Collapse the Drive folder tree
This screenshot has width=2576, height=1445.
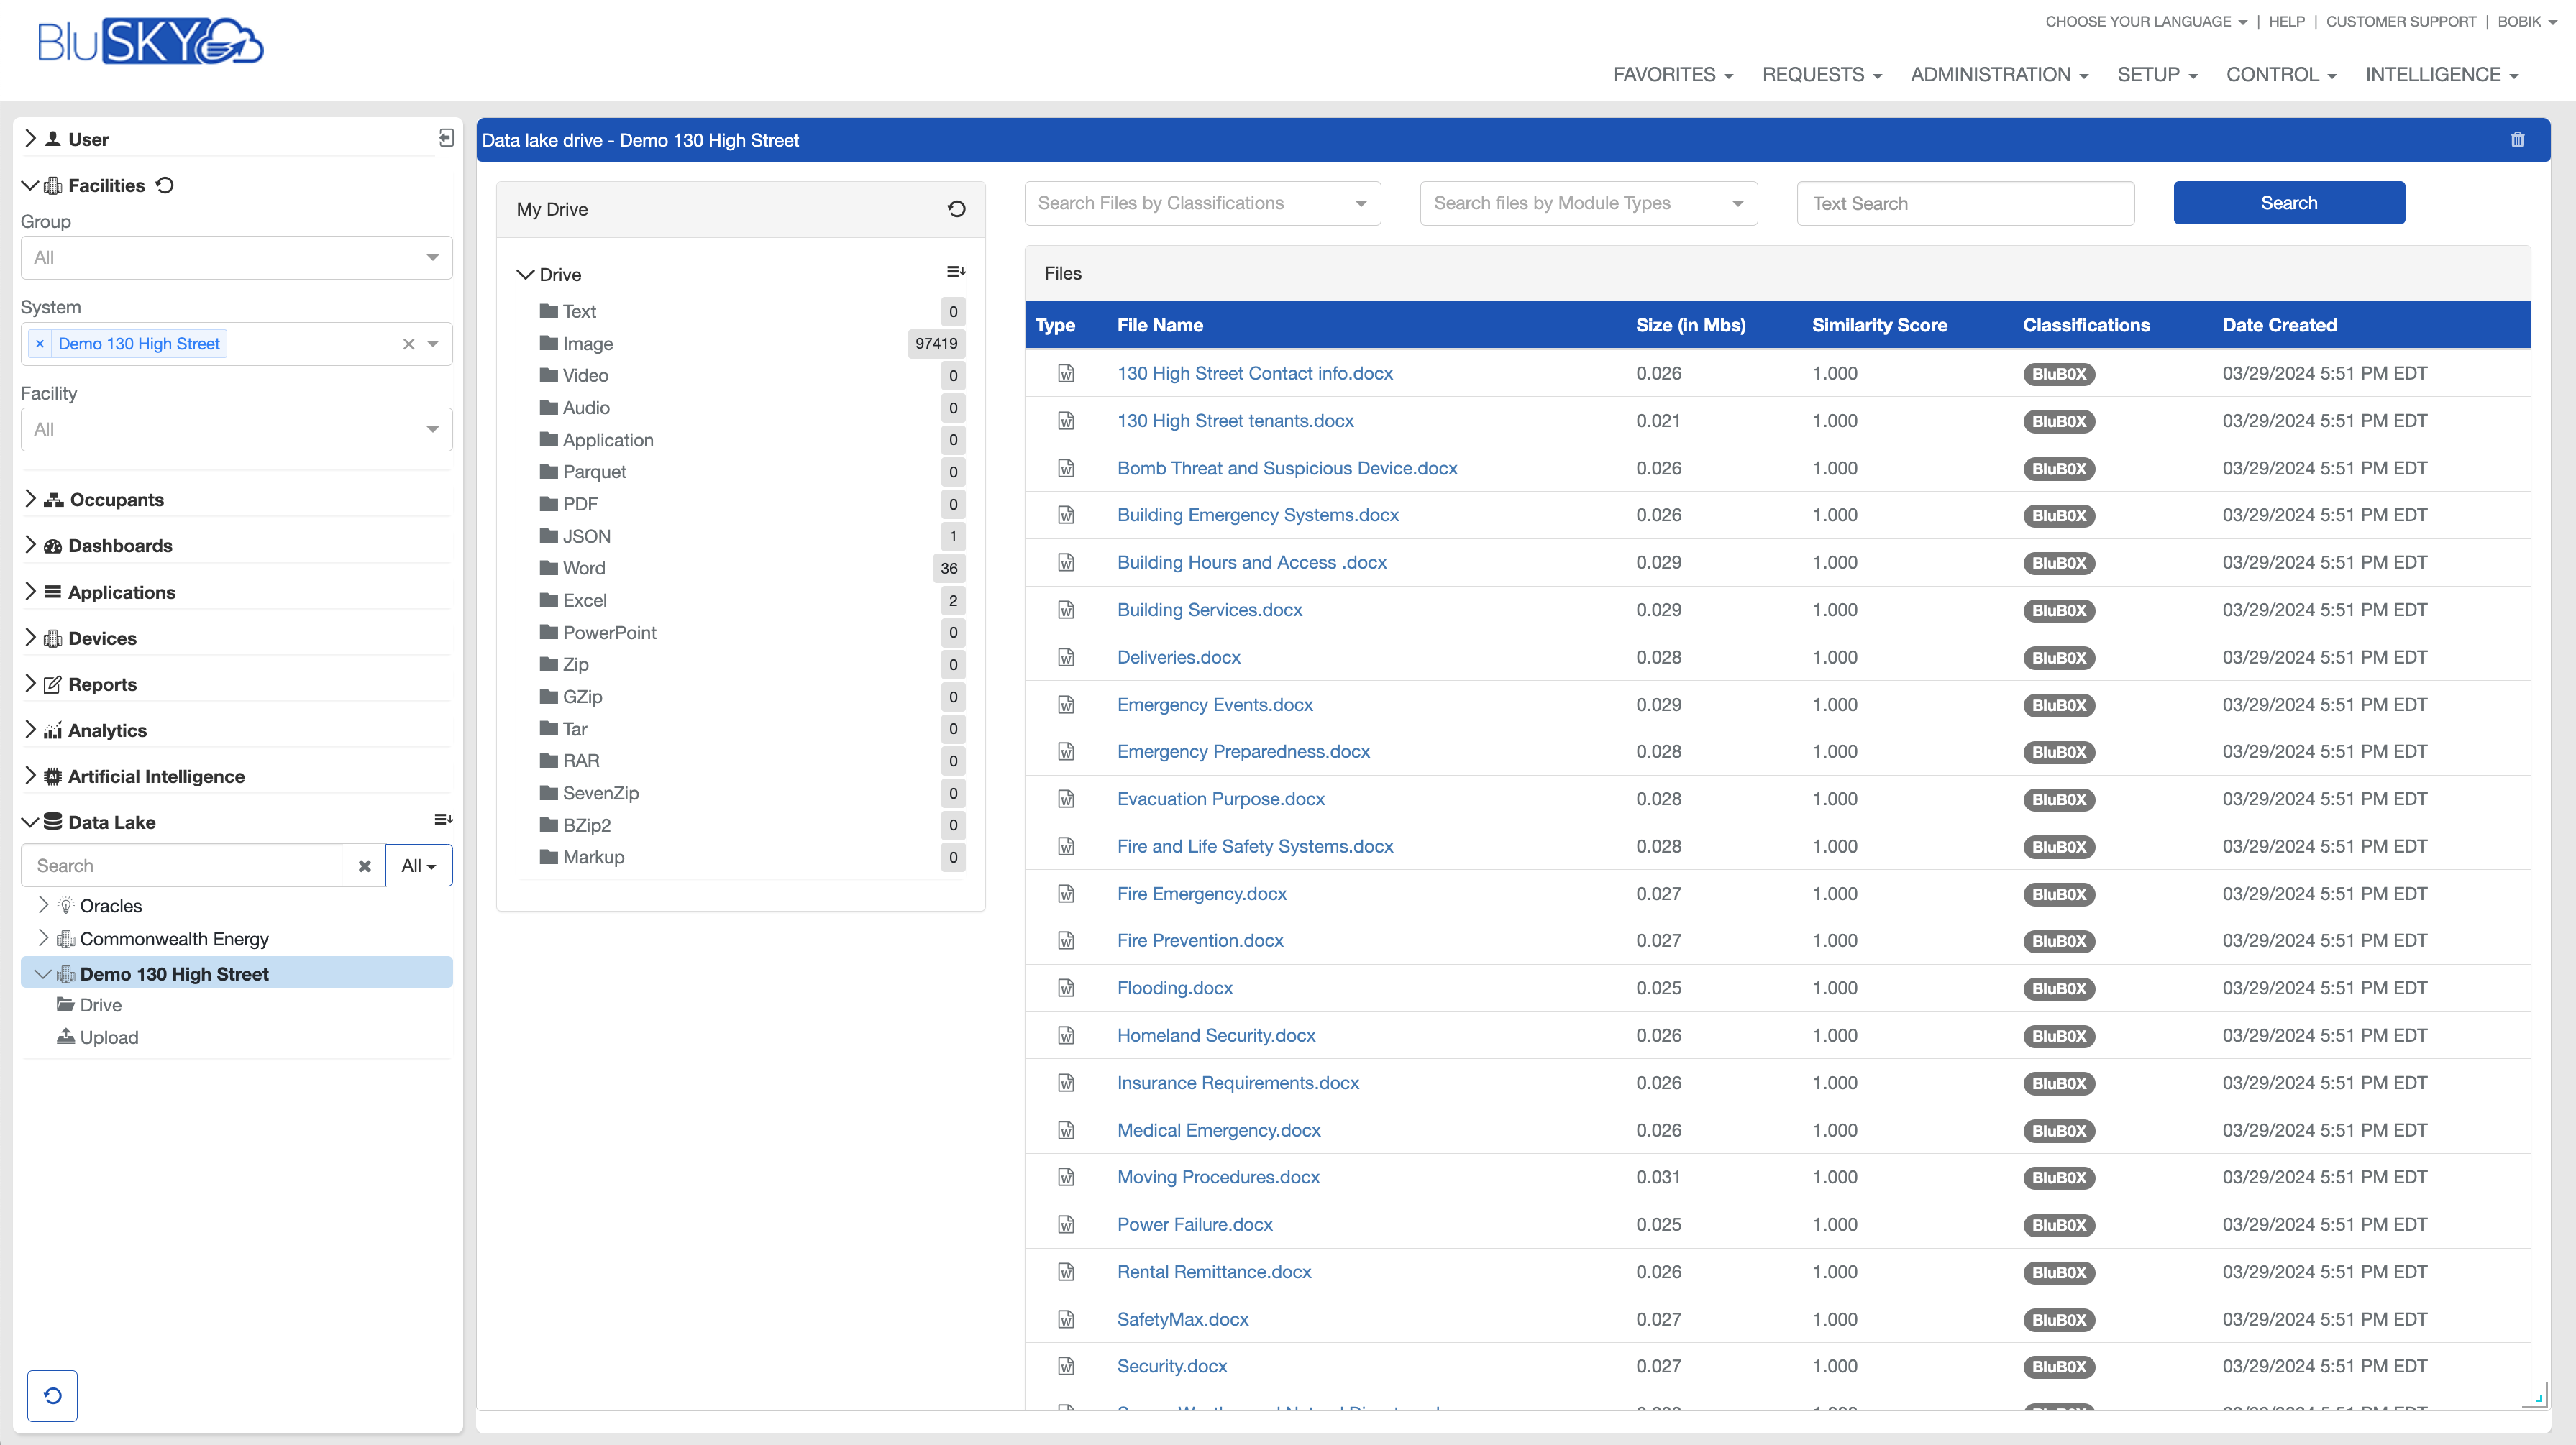525,274
